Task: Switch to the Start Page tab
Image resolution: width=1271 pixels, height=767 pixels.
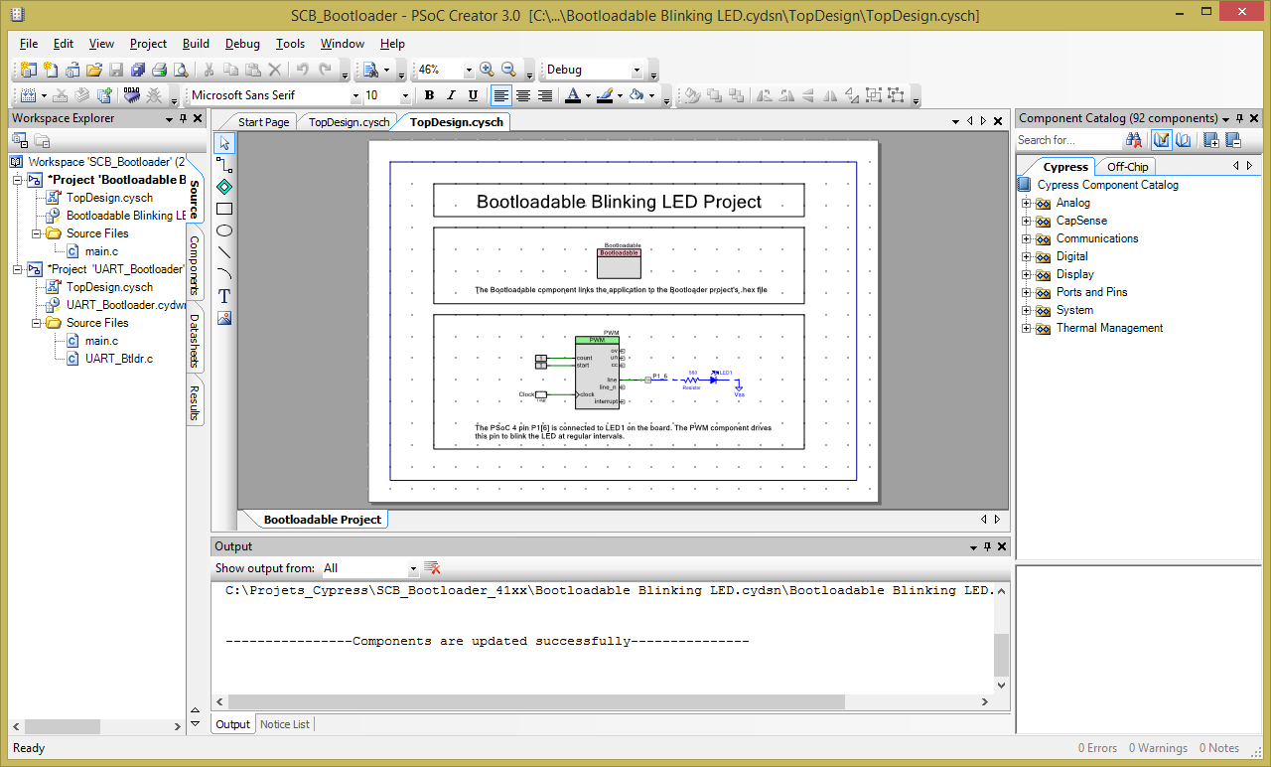Action: click(263, 122)
